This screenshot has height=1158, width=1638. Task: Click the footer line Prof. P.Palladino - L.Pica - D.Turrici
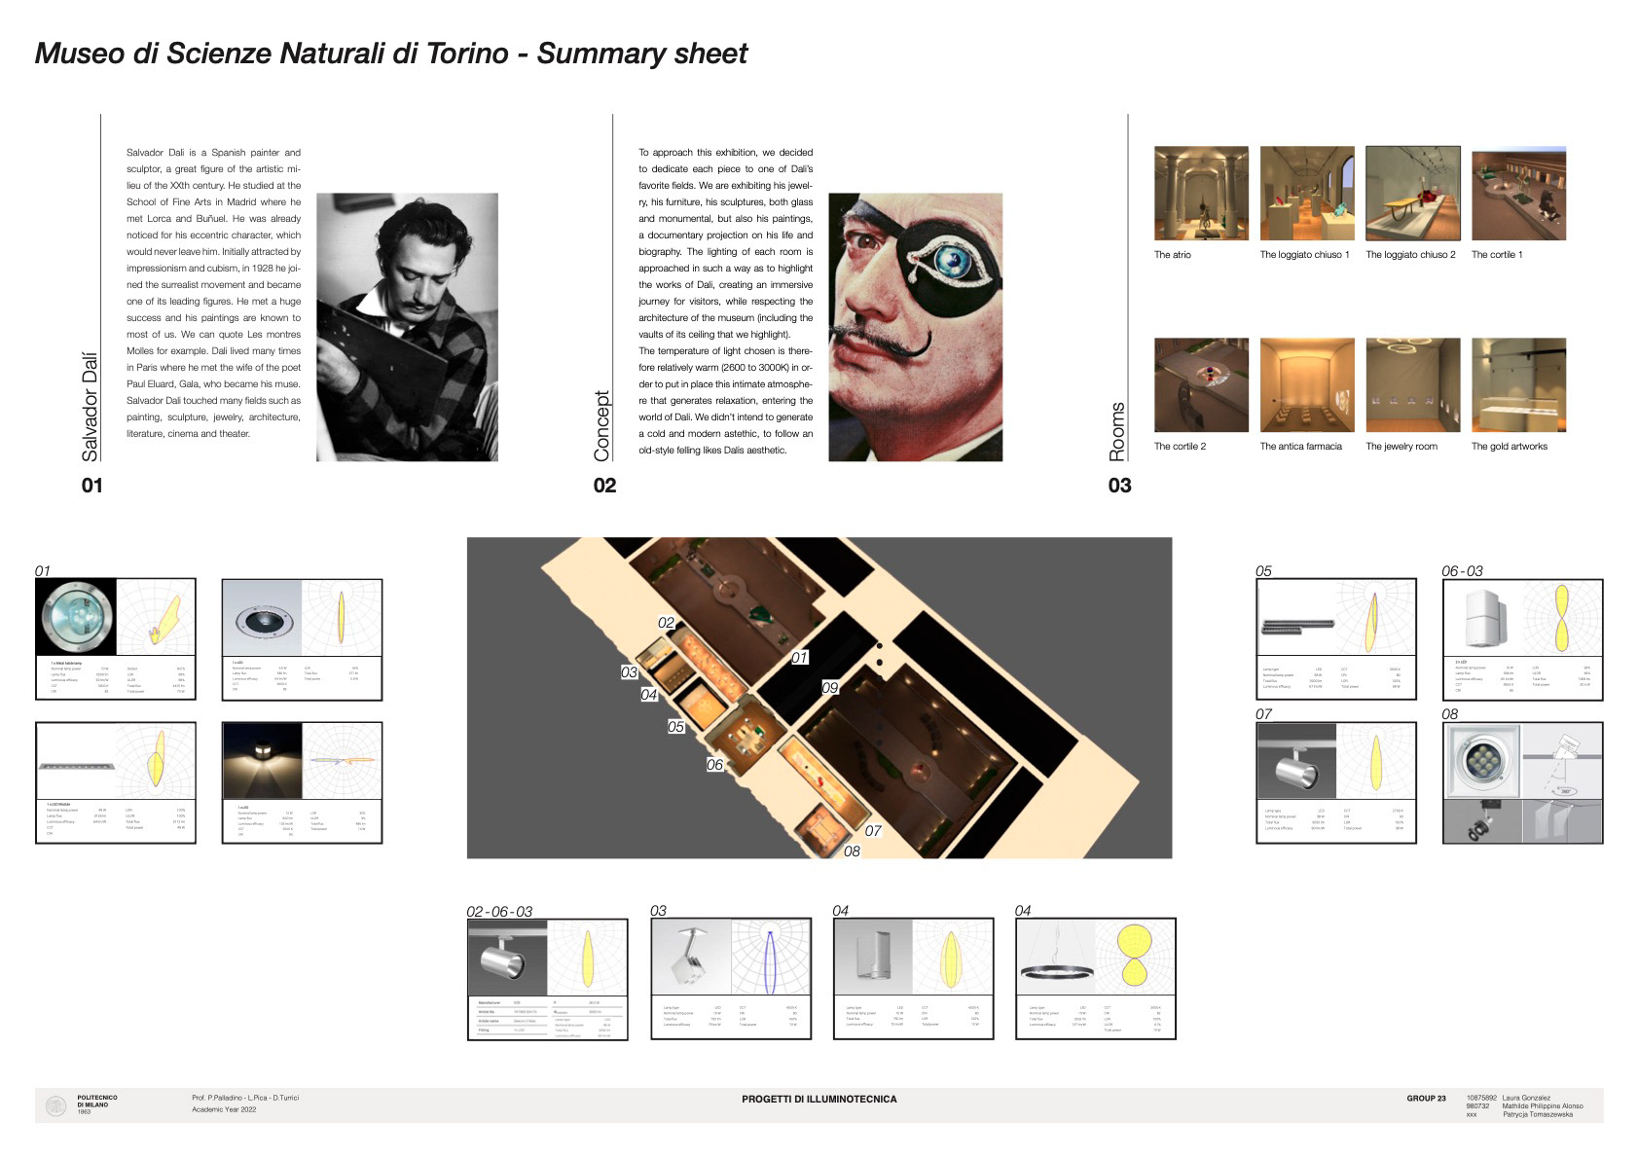[x=245, y=1098]
